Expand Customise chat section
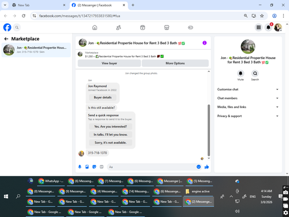 248,89
